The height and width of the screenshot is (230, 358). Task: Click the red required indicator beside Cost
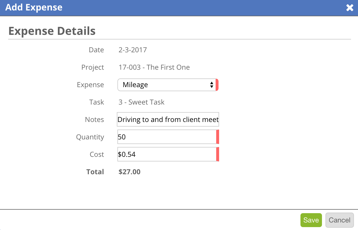coord(218,154)
